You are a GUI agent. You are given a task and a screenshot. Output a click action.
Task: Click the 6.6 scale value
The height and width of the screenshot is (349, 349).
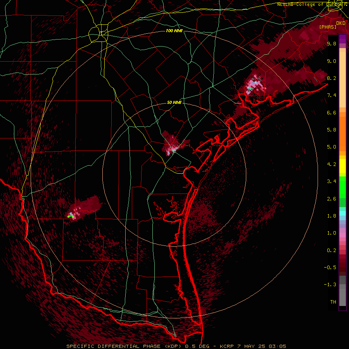point(332,112)
